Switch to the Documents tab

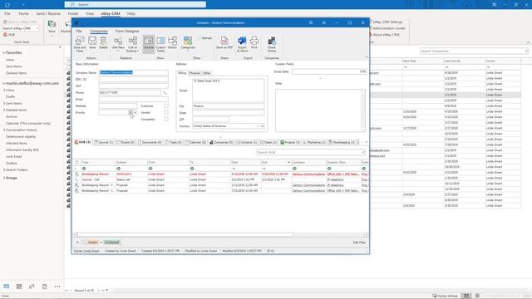150,142
